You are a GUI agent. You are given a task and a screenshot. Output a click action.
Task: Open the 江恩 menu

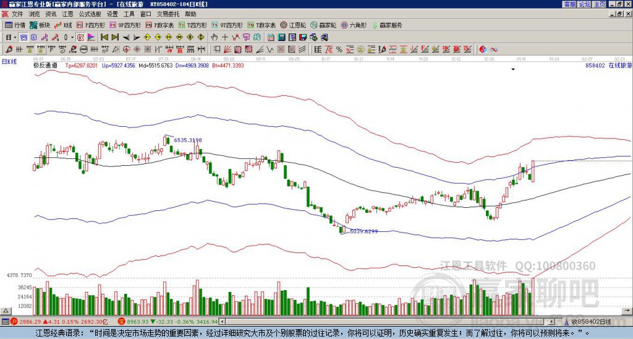pos(68,14)
